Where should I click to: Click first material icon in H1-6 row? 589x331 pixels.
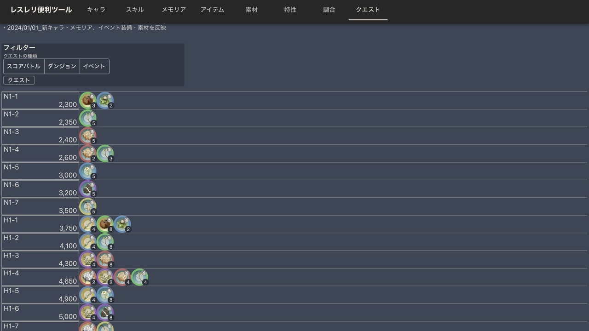[87, 313]
